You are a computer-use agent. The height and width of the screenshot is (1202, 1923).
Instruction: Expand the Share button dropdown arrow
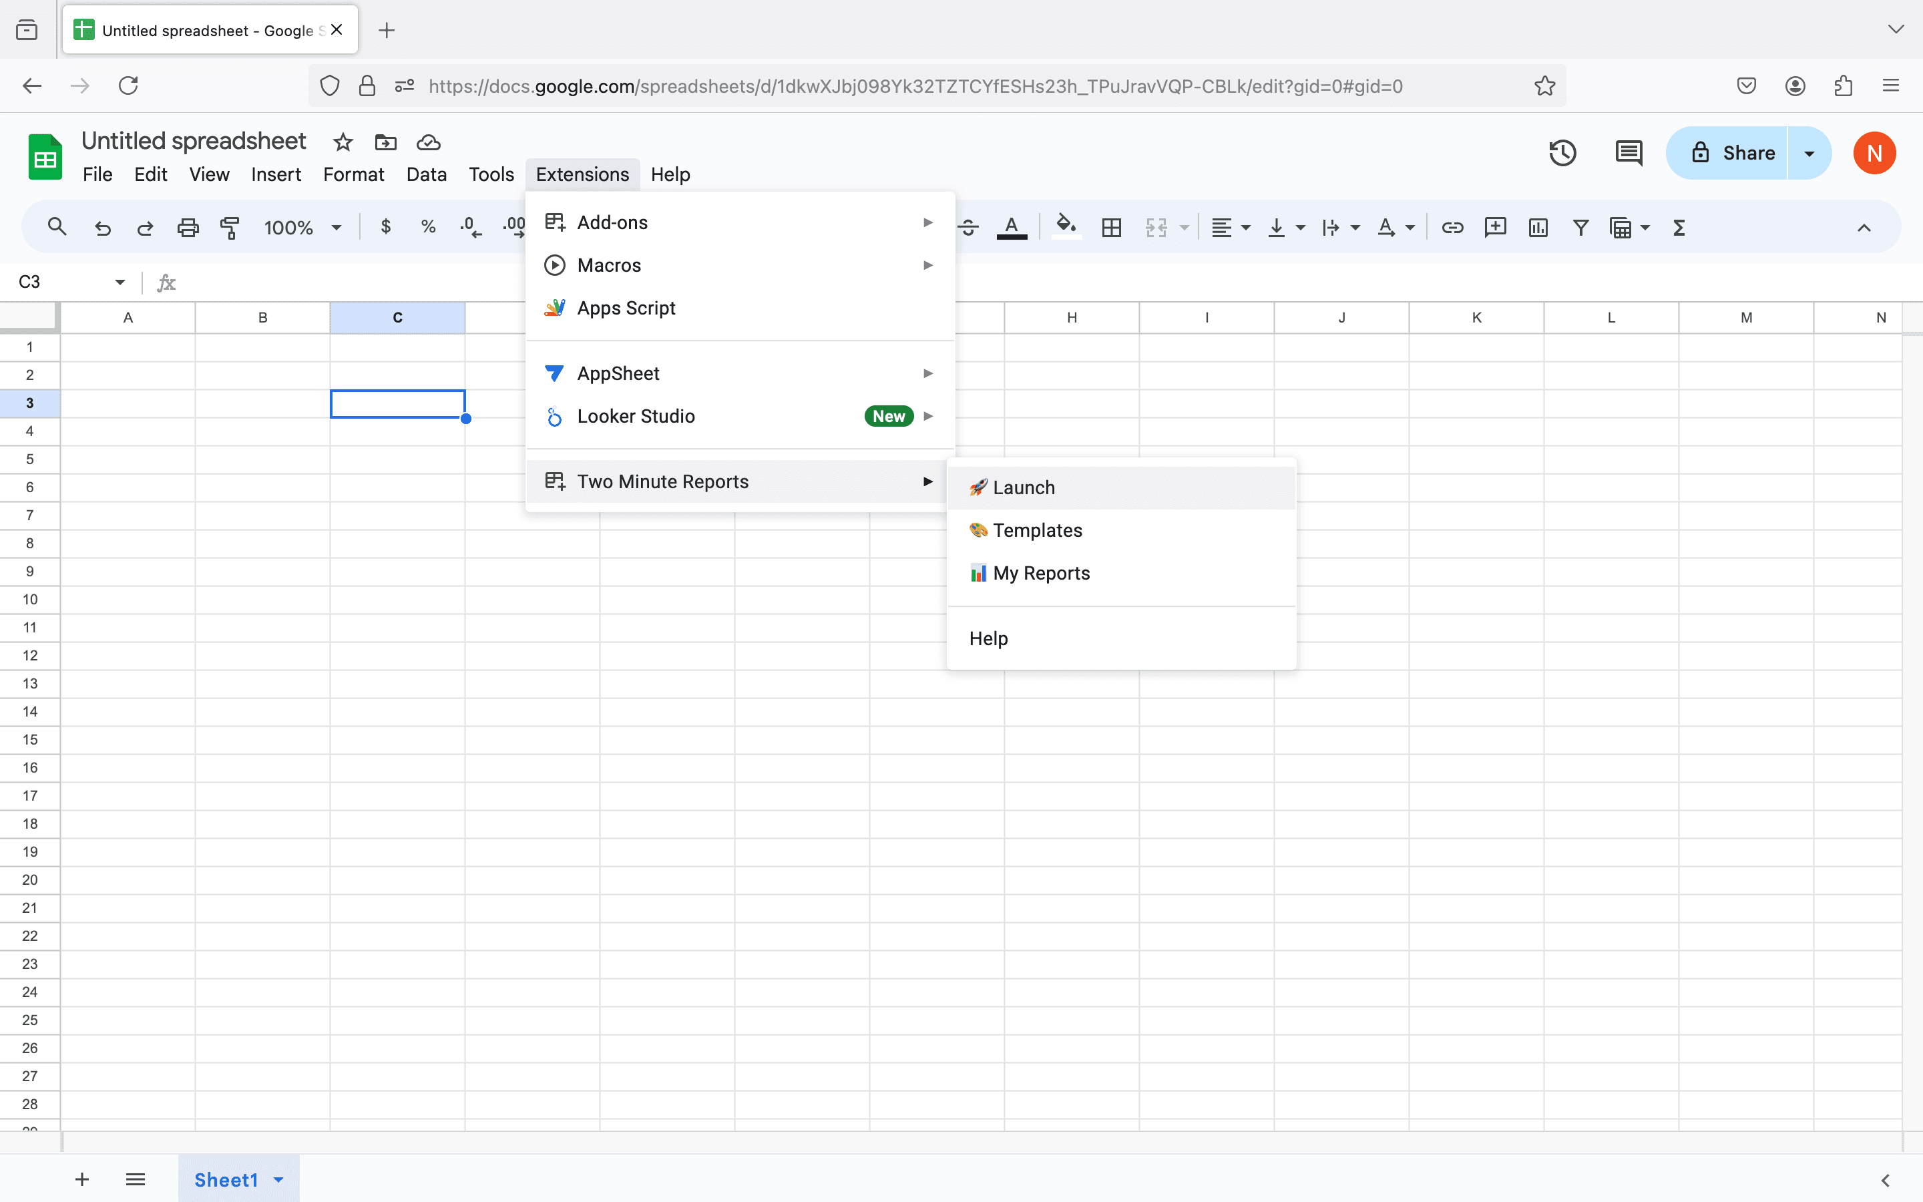[x=1809, y=153]
